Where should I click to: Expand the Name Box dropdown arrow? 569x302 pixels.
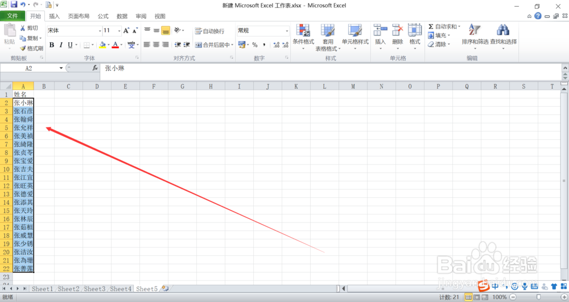[61, 68]
